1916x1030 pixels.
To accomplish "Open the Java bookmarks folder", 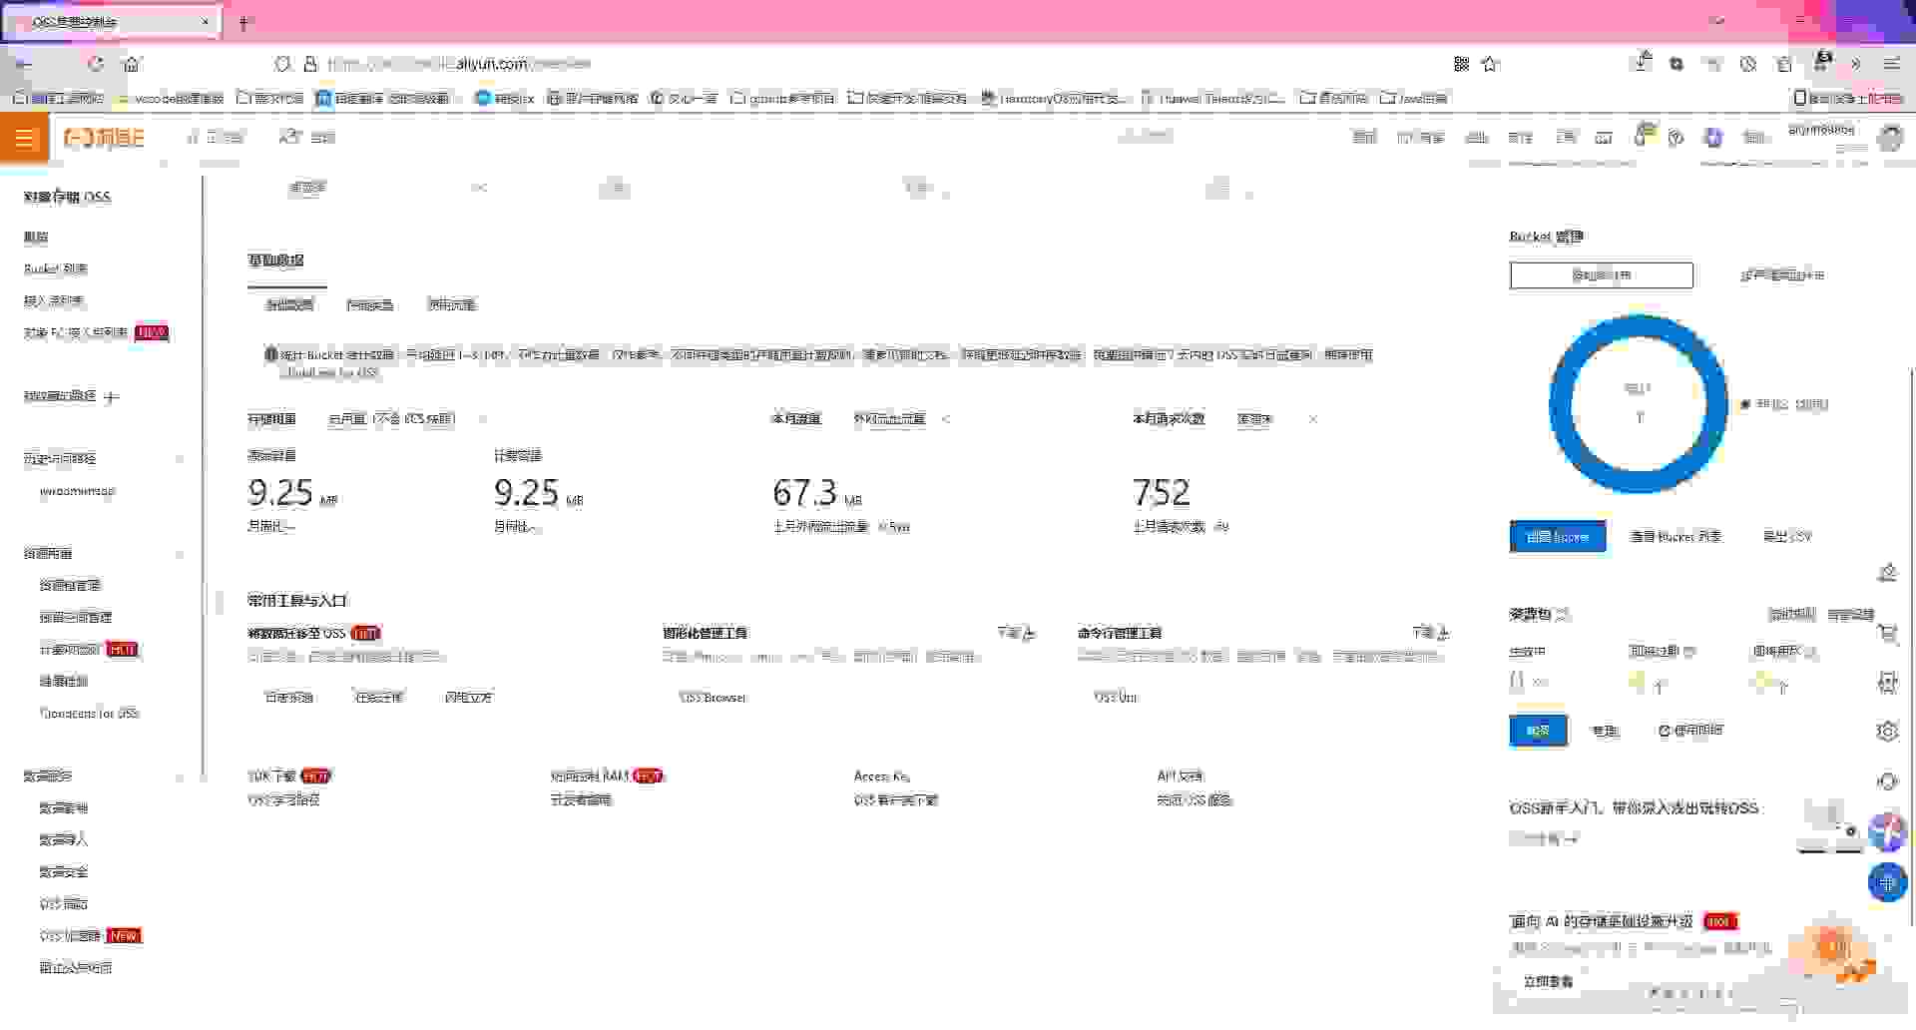I will [x=1413, y=98].
